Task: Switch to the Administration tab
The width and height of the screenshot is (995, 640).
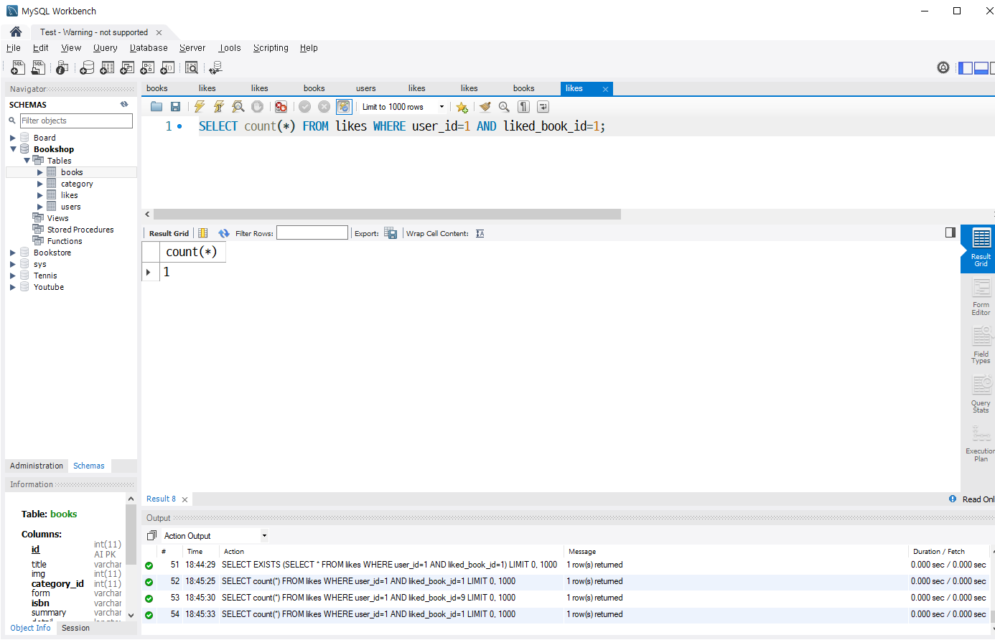Action: coord(37,466)
